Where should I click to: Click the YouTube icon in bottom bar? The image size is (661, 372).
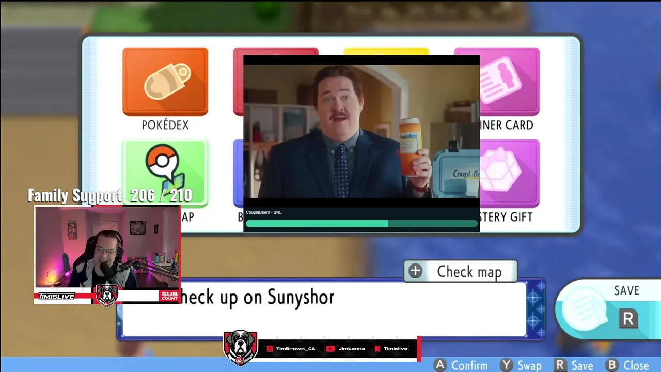330,349
